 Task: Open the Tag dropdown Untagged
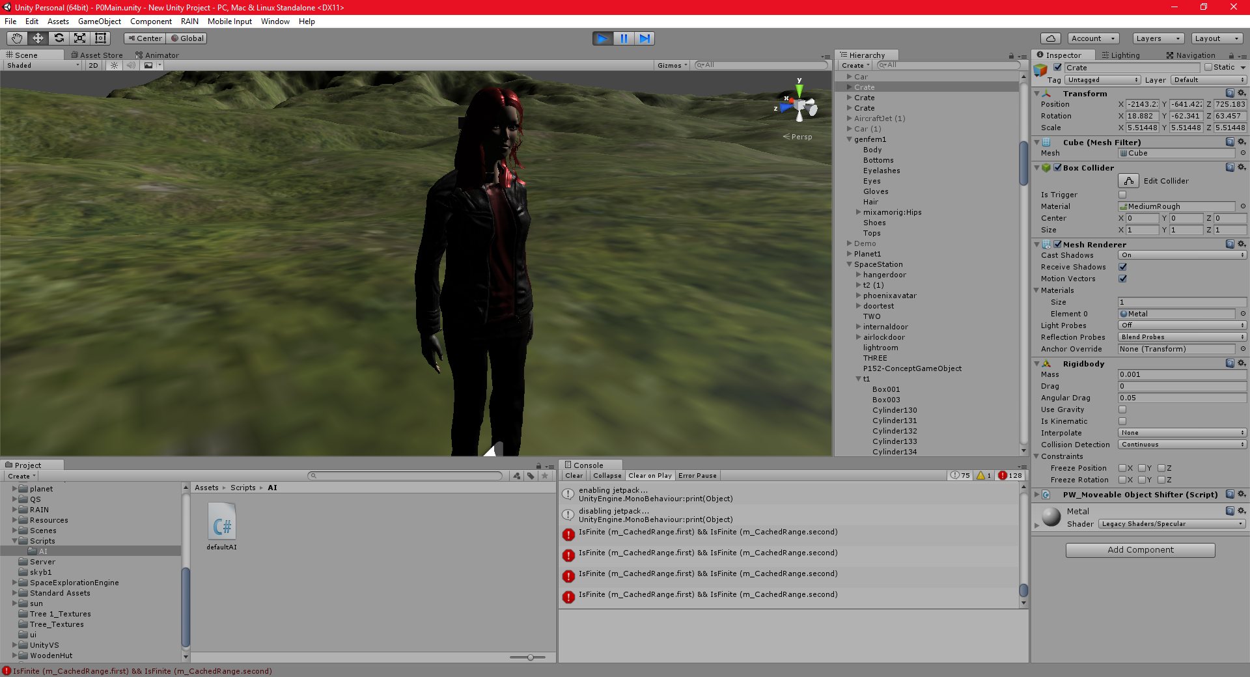1103,80
